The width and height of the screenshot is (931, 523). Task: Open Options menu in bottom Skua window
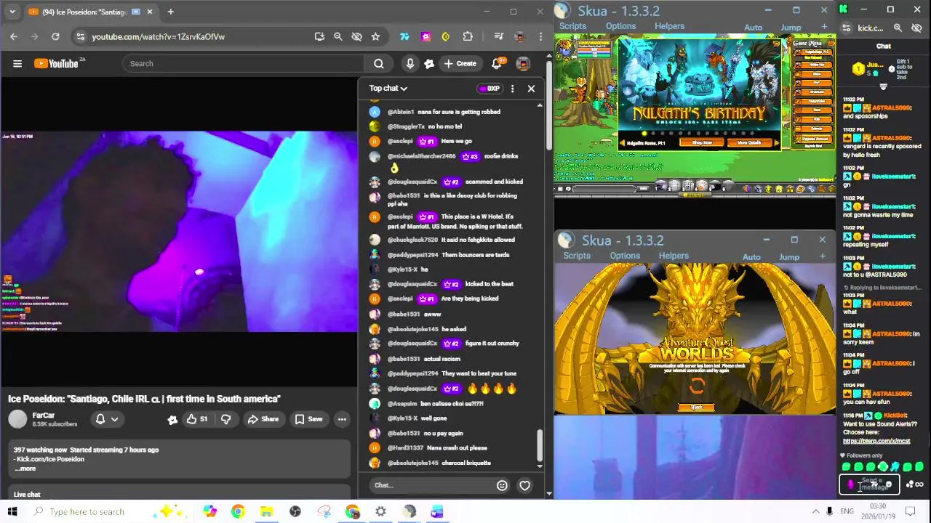click(625, 256)
